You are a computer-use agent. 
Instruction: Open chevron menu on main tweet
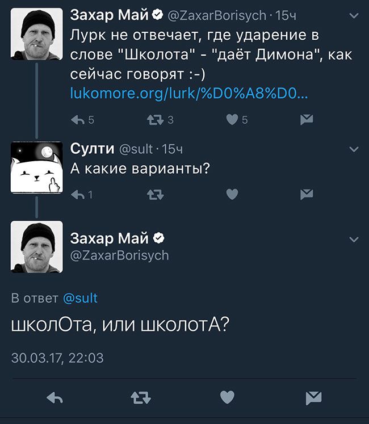tap(354, 240)
